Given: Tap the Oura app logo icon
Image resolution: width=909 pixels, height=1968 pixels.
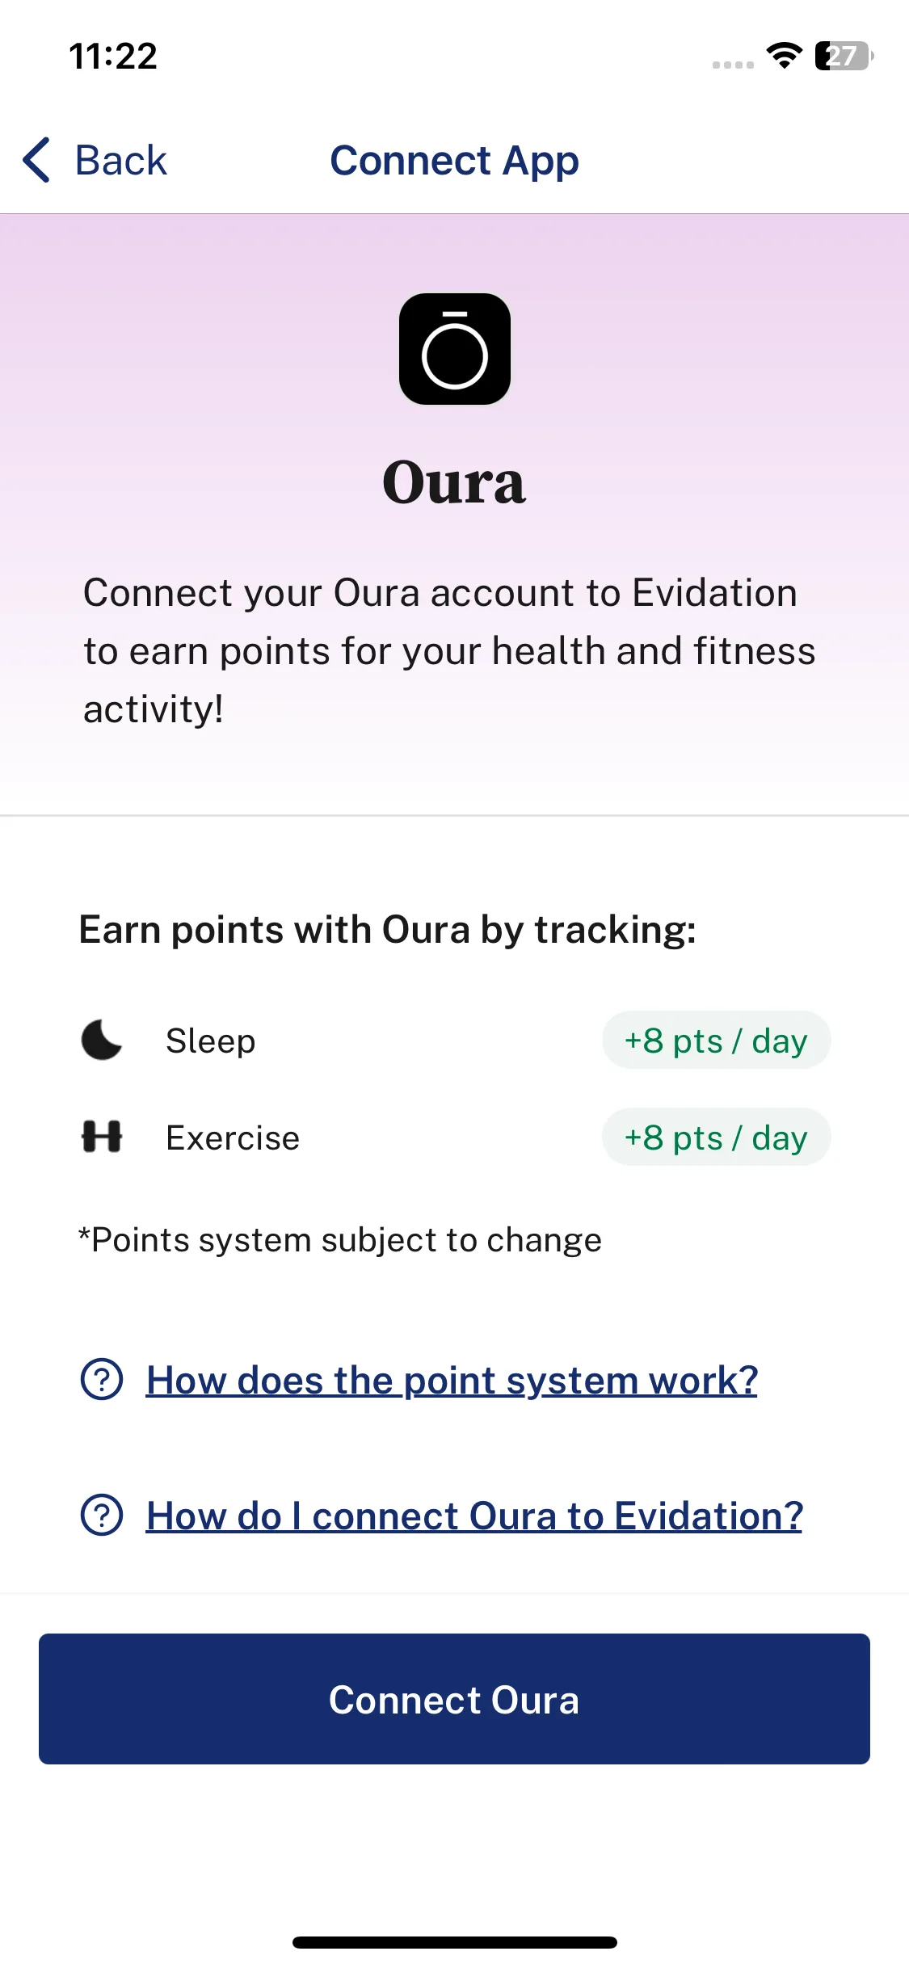Looking at the screenshot, I should [455, 349].
